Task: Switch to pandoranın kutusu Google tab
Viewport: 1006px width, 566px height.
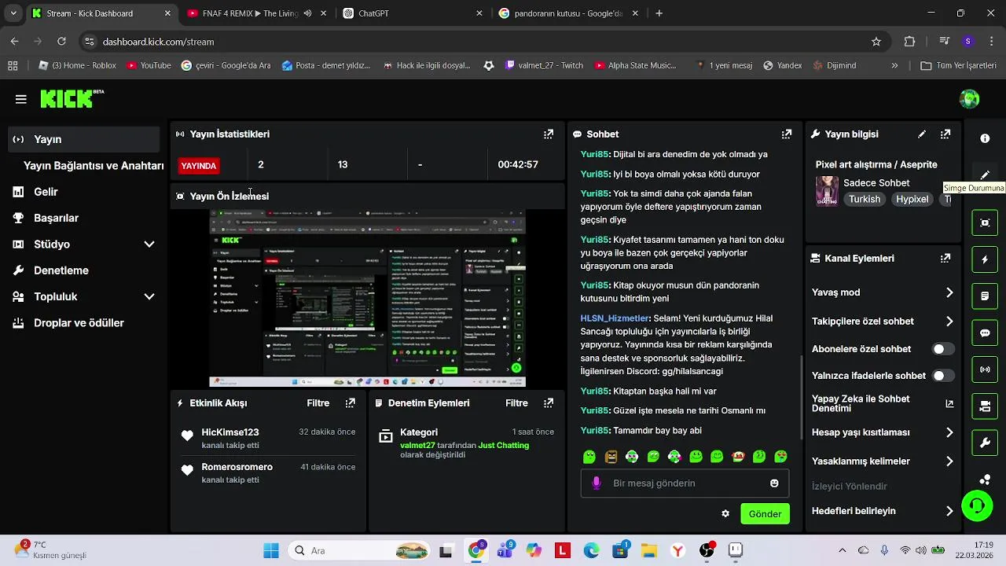Action: pyautogui.click(x=569, y=13)
